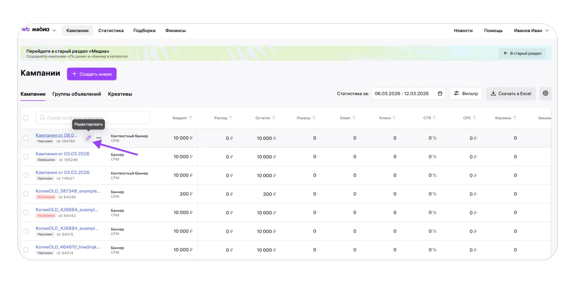Open Новости in the top bar

click(x=463, y=30)
